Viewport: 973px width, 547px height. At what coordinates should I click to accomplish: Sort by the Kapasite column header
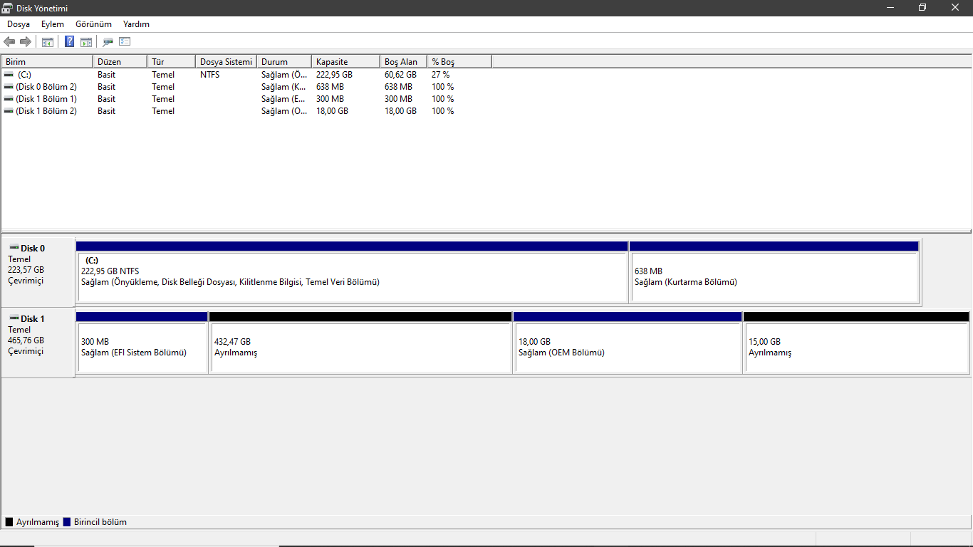(x=345, y=62)
